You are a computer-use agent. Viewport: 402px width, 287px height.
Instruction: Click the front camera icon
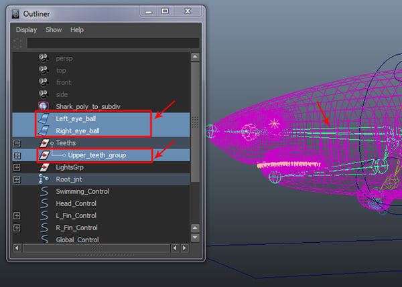[44, 82]
